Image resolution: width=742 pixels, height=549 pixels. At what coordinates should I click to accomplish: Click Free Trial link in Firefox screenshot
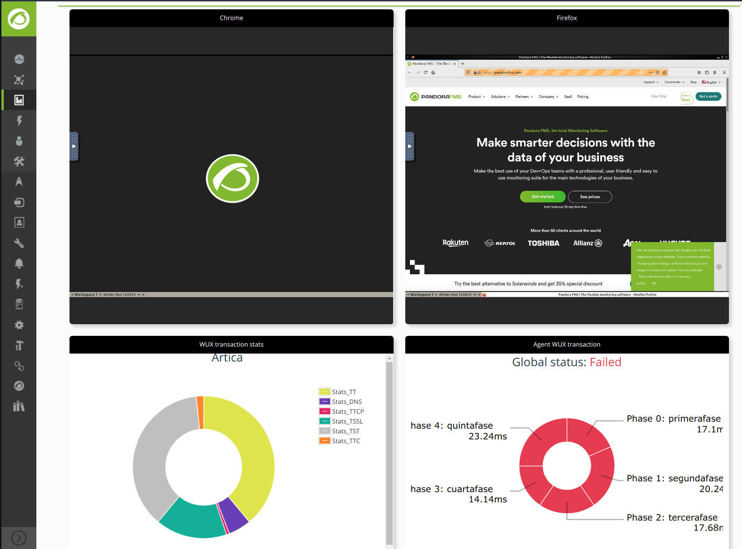coord(659,97)
